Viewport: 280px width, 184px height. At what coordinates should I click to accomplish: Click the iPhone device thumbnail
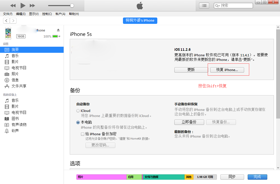(8, 33)
